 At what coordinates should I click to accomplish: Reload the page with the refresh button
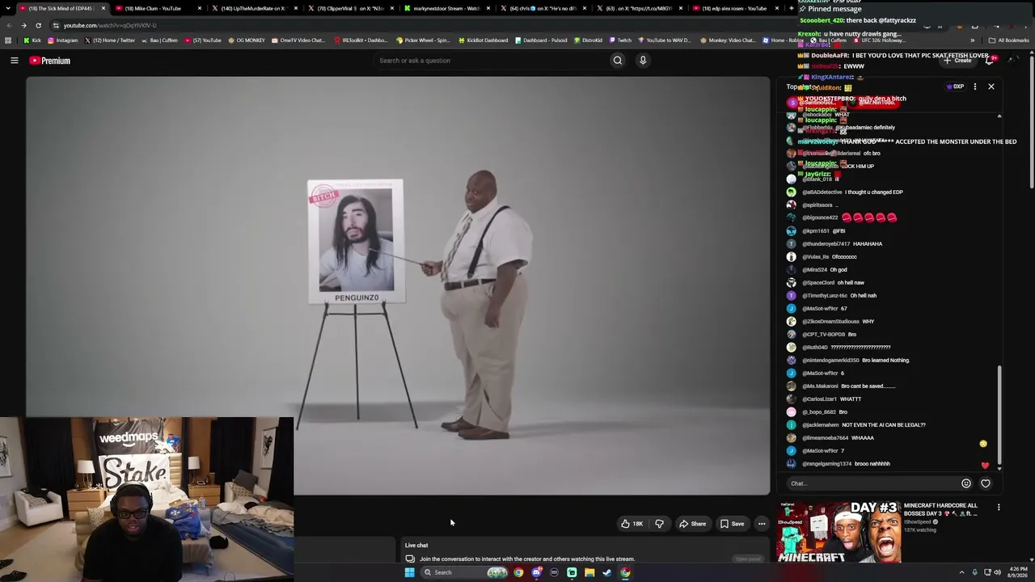(x=39, y=25)
